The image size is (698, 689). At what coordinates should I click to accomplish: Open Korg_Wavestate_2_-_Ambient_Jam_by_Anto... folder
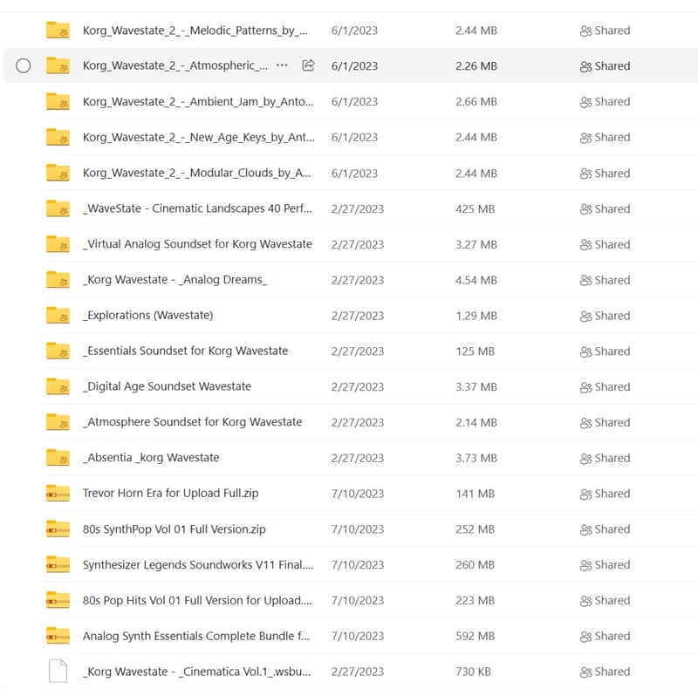[198, 101]
